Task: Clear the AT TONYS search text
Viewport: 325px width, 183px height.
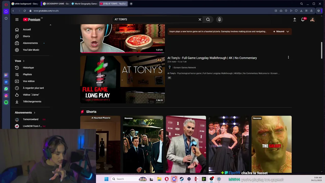Action: (200, 20)
